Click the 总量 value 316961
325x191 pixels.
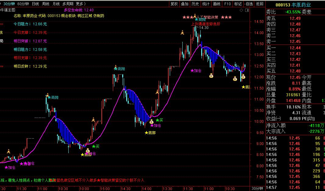tap(293, 95)
